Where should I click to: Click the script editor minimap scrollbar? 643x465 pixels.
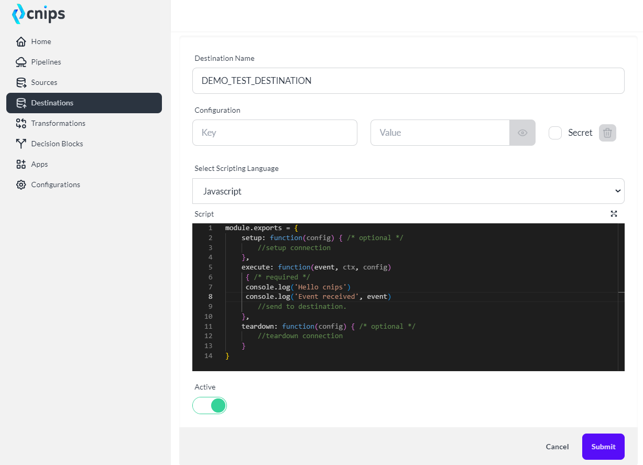pos(622,297)
